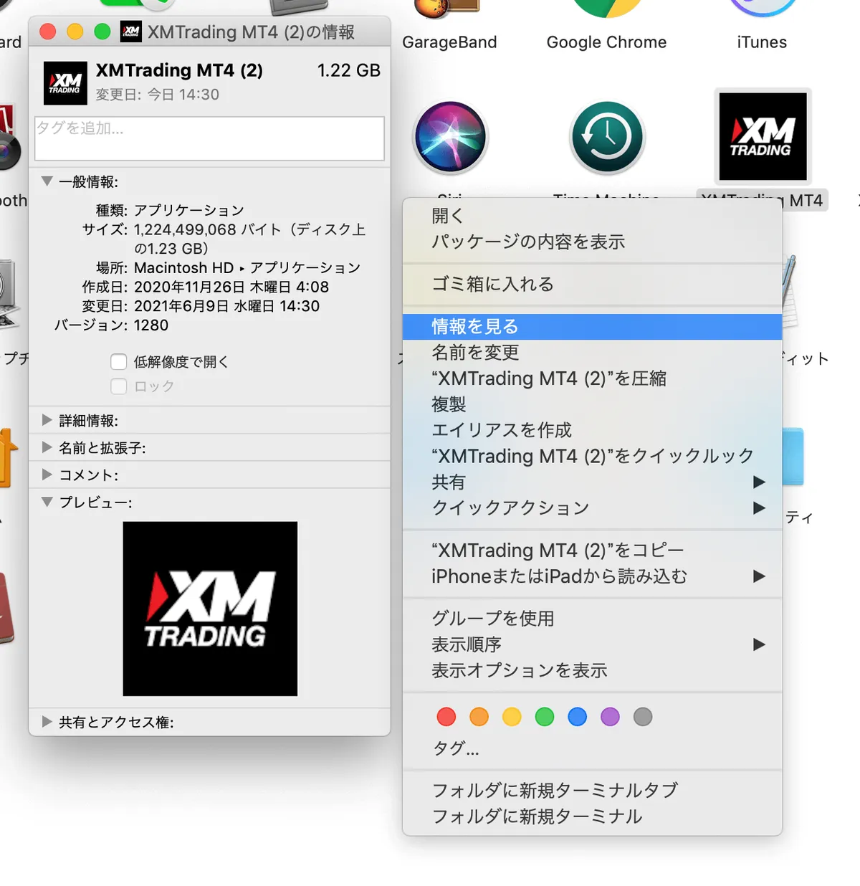Select the highlighted 情報を見る menu item
The width and height of the screenshot is (860, 886).
point(592,327)
